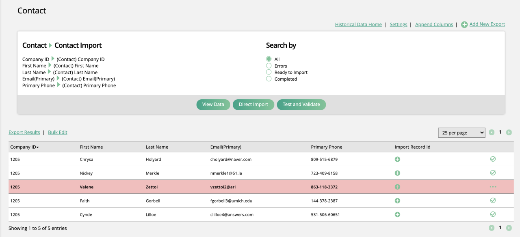Image resolution: width=520 pixels, height=237 pixels.
Task: Click the Bulk Edit link
Action: (58, 132)
